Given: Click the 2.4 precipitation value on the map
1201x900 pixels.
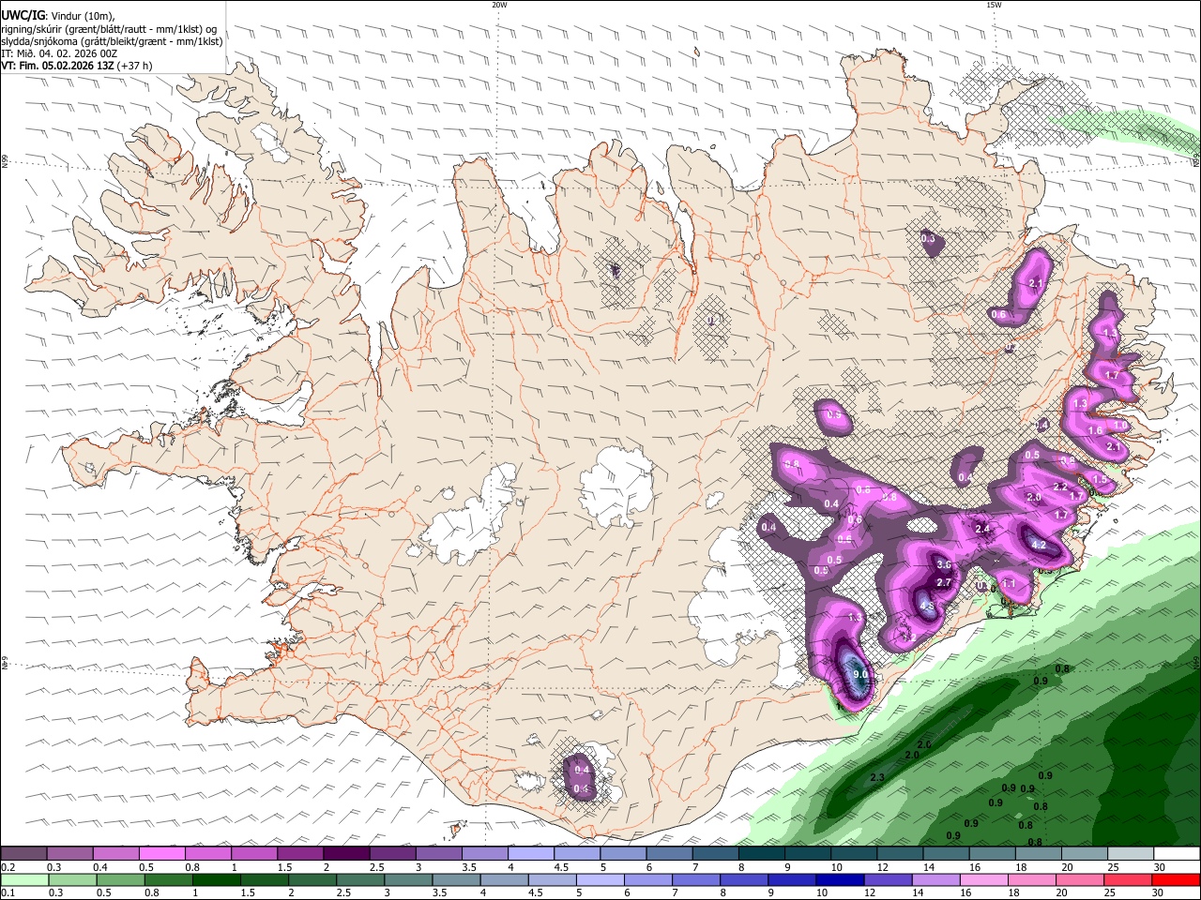Looking at the screenshot, I should [982, 529].
